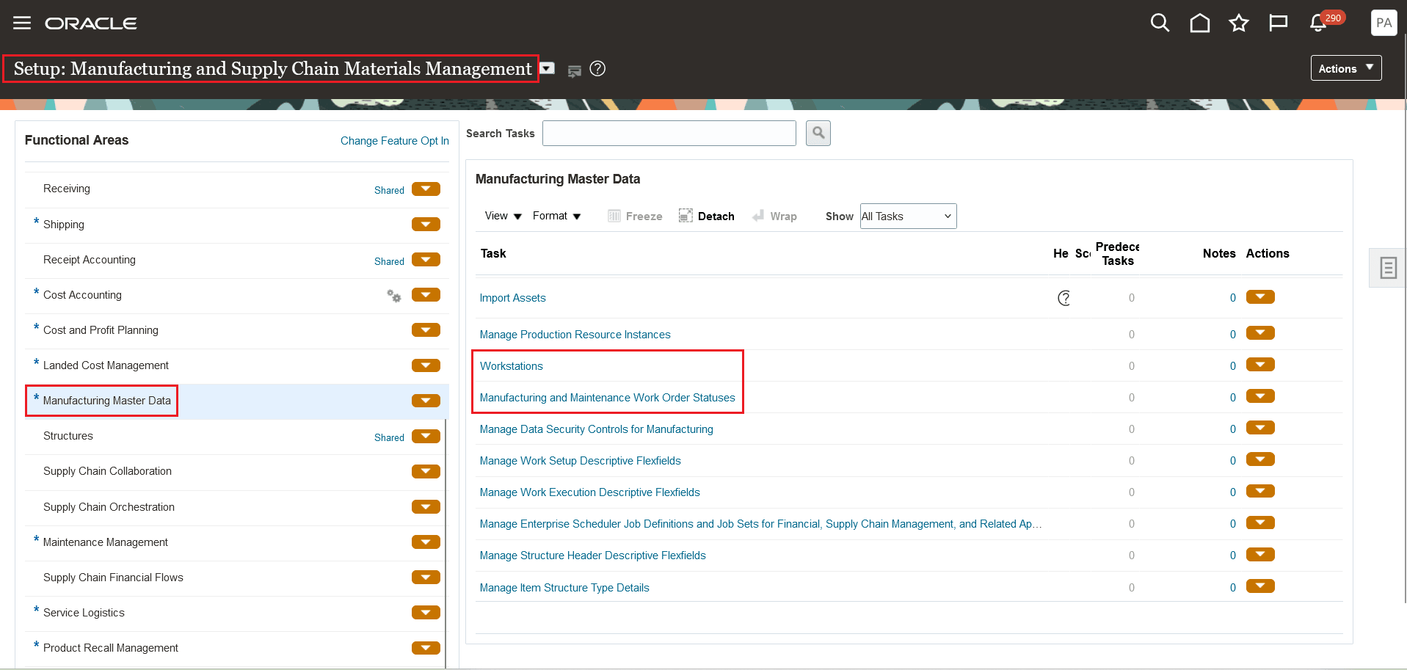Open the Import Assets task
The image size is (1407, 670).
coord(512,298)
